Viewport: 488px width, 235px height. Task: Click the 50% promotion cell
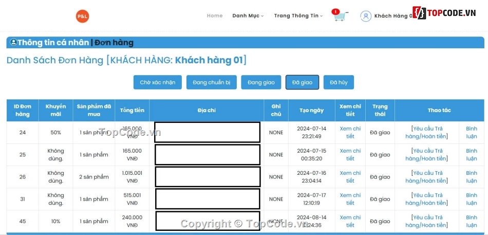[55, 133]
